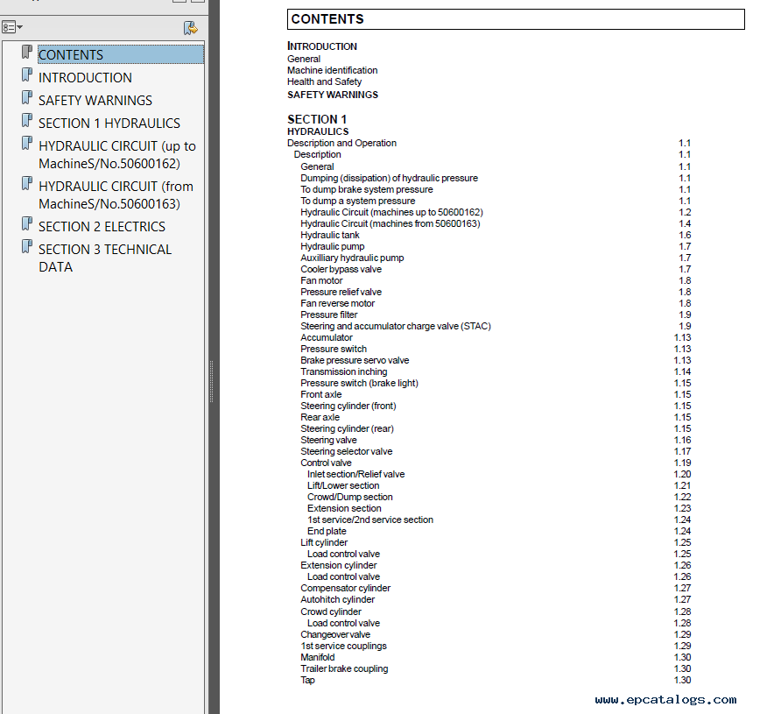The image size is (781, 714).
Task: Click bookmark icon for HYDRAULIC CIRCUIT (from 50600163)
Action: click(x=27, y=184)
